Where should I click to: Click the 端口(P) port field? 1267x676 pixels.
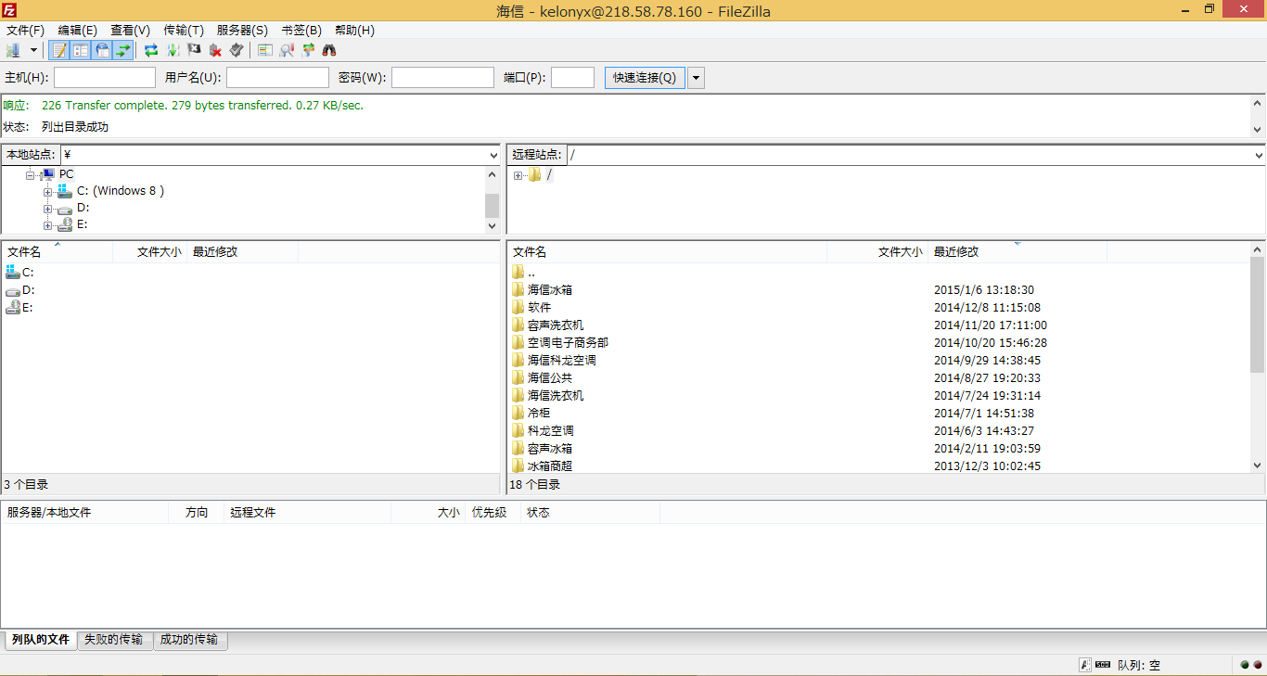pyautogui.click(x=572, y=78)
